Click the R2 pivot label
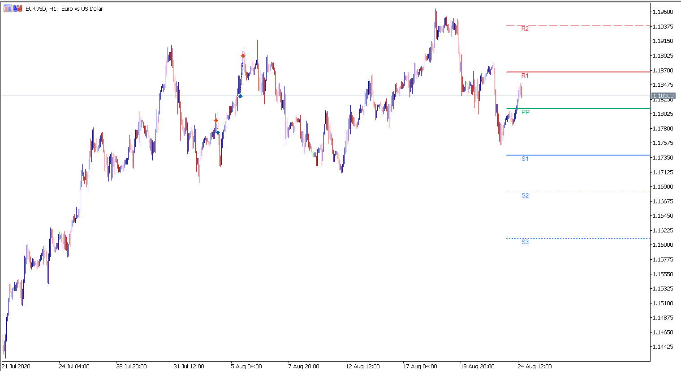Image resolution: width=681 pixels, height=371 pixels. pos(525,29)
